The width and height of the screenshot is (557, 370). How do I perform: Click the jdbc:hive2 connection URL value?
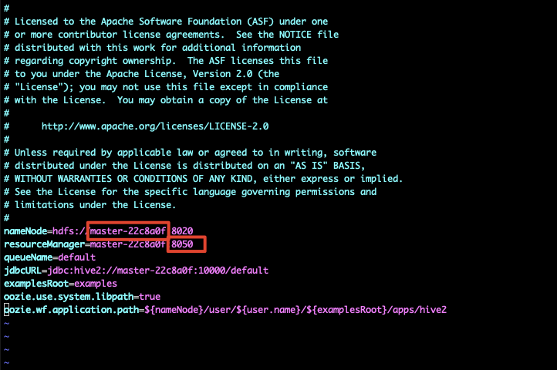(157, 271)
